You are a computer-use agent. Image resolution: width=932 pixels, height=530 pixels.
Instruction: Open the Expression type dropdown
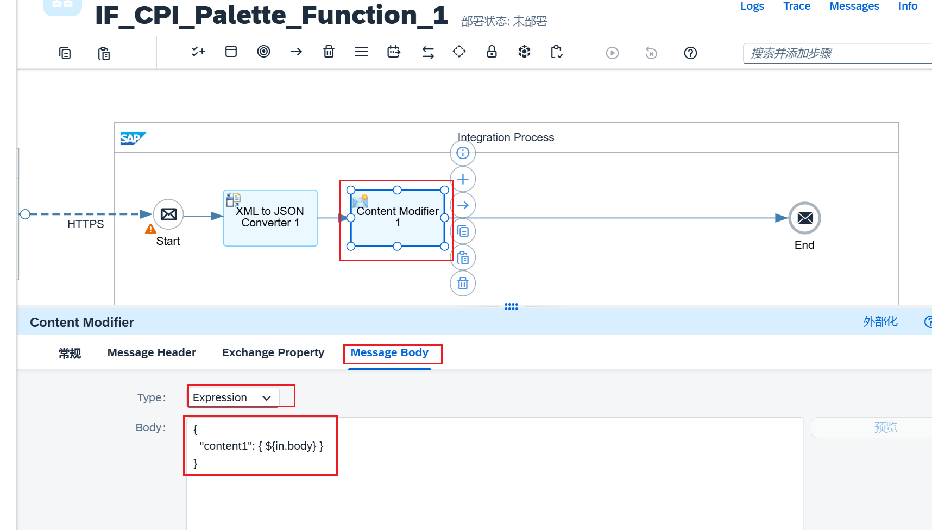coord(233,397)
